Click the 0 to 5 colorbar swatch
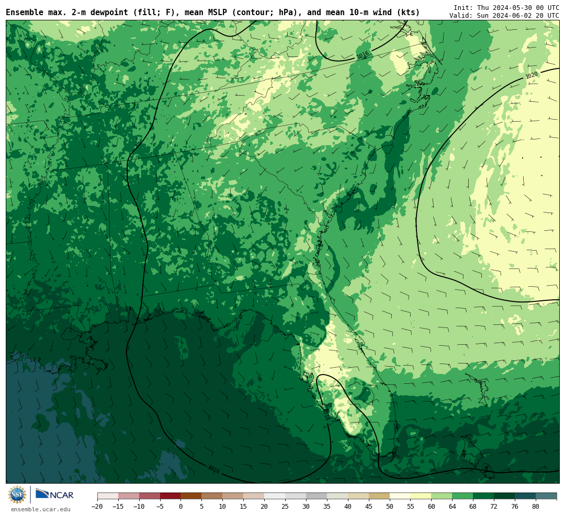Screen dimensions: 565x516 pos(191,496)
